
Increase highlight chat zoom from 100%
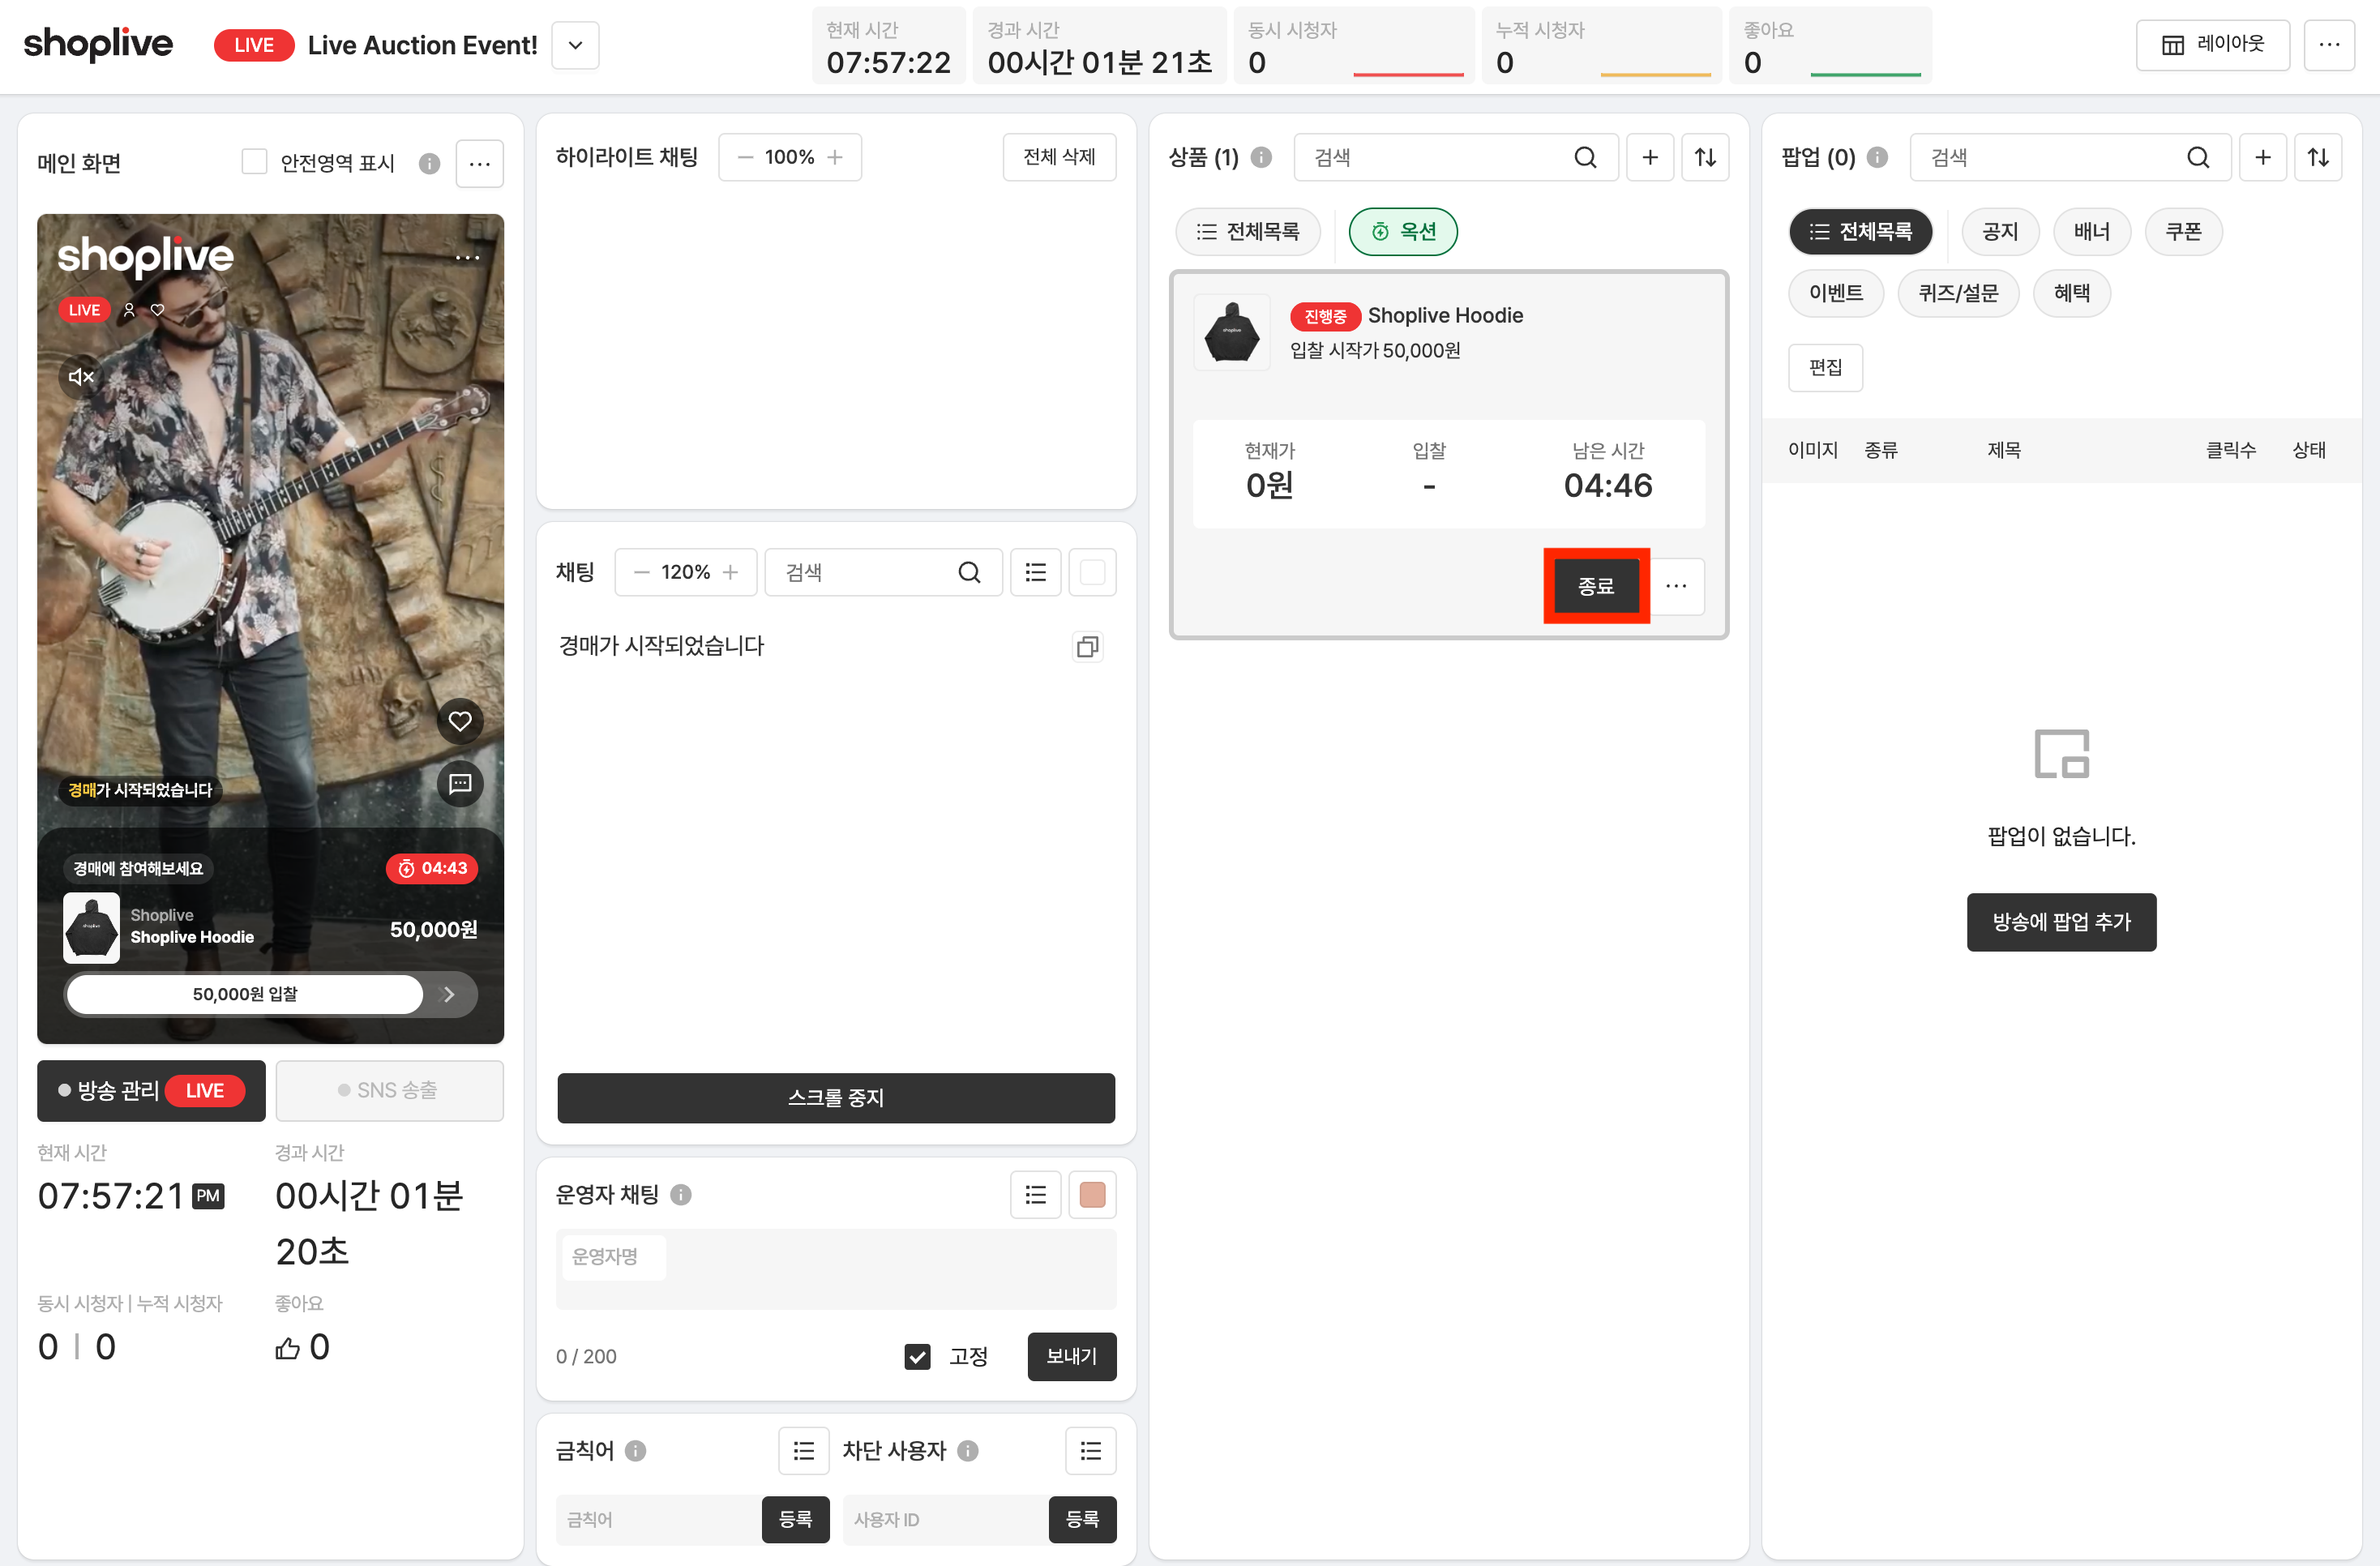[835, 157]
